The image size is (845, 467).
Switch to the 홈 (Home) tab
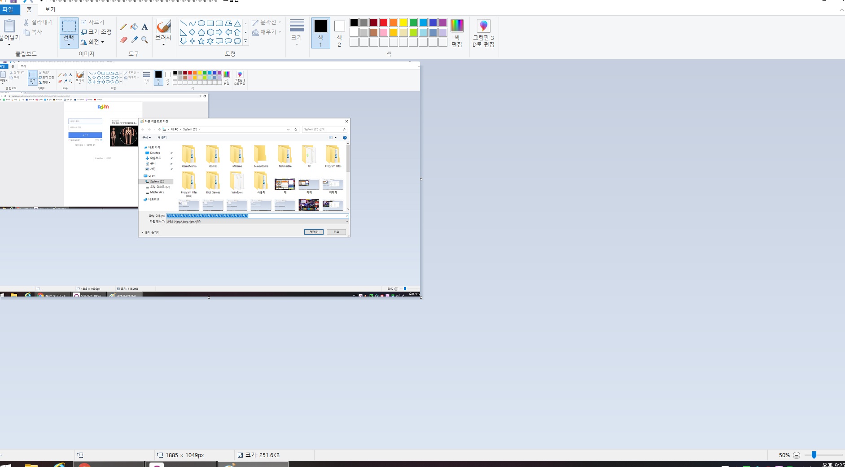click(29, 9)
